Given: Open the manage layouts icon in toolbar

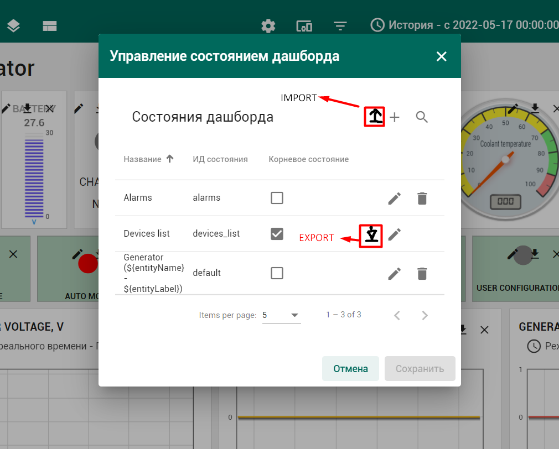Looking at the screenshot, I should pos(50,26).
